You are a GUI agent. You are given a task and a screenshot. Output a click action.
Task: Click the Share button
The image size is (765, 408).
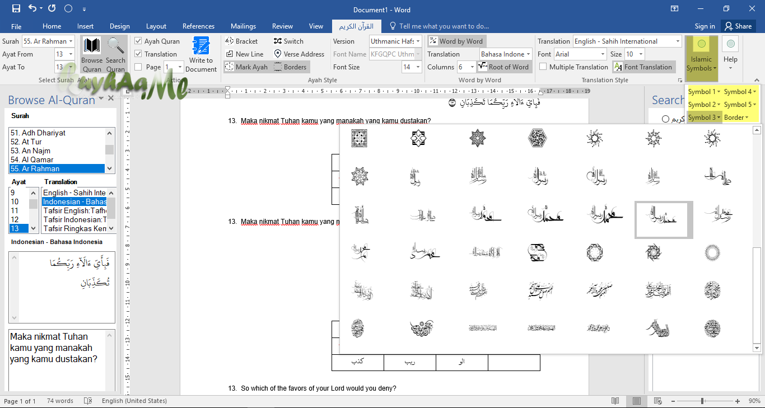(738, 26)
